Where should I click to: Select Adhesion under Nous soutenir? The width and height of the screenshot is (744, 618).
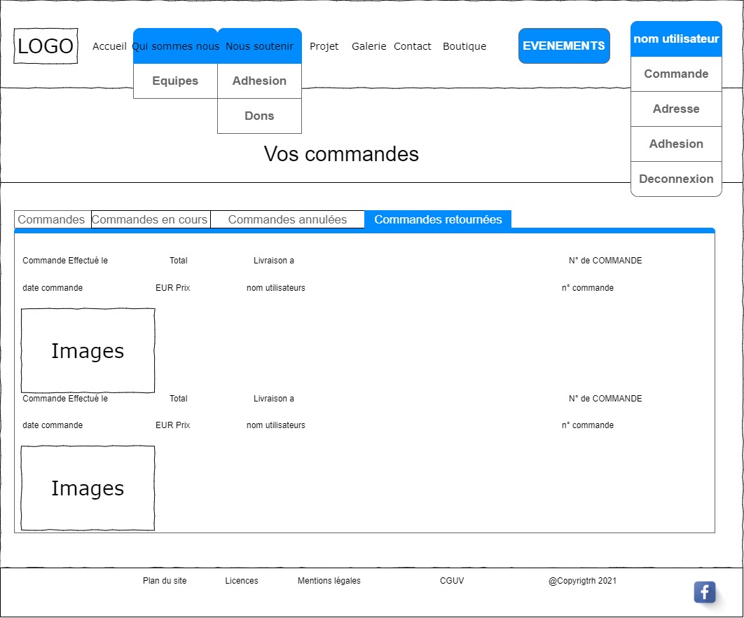(259, 81)
